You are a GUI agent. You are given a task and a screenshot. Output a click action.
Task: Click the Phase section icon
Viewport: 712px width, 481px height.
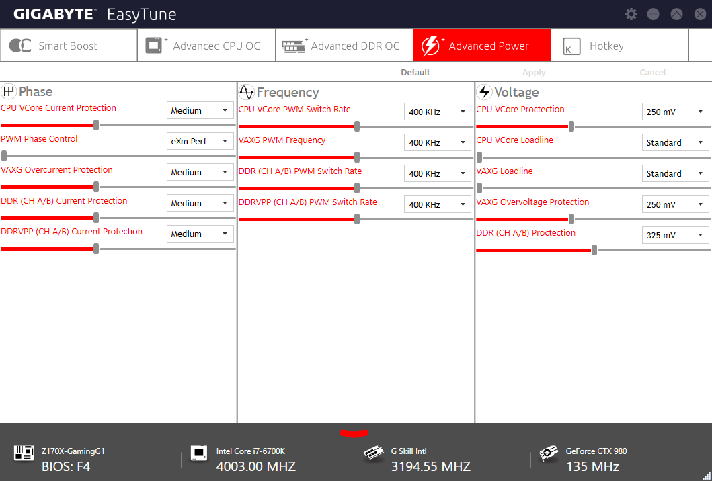(x=9, y=91)
